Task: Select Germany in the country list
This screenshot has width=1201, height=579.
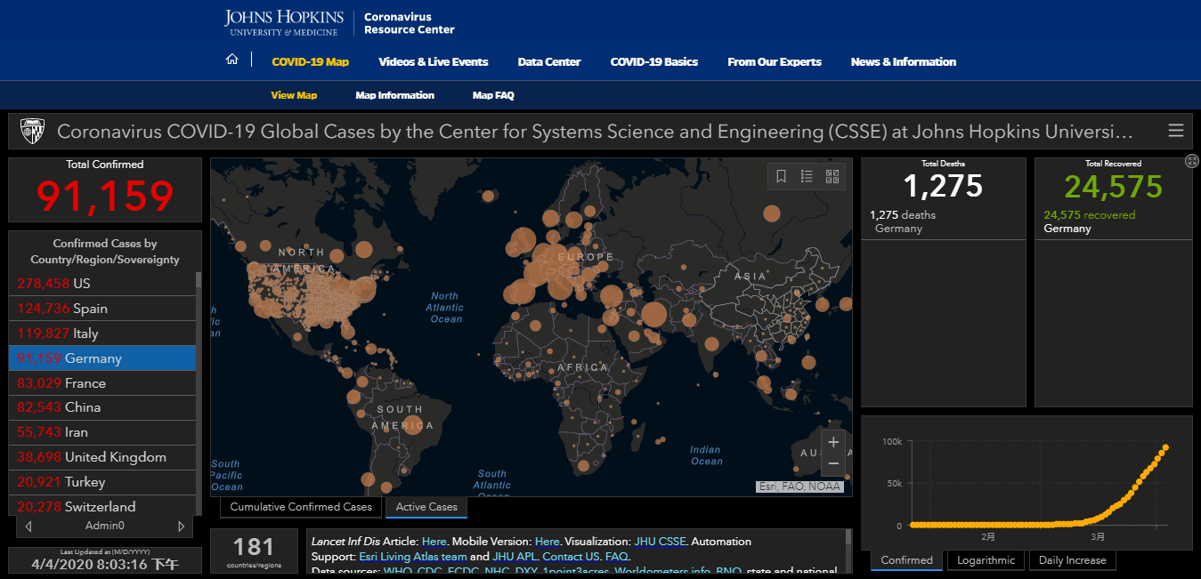Action: tap(102, 358)
